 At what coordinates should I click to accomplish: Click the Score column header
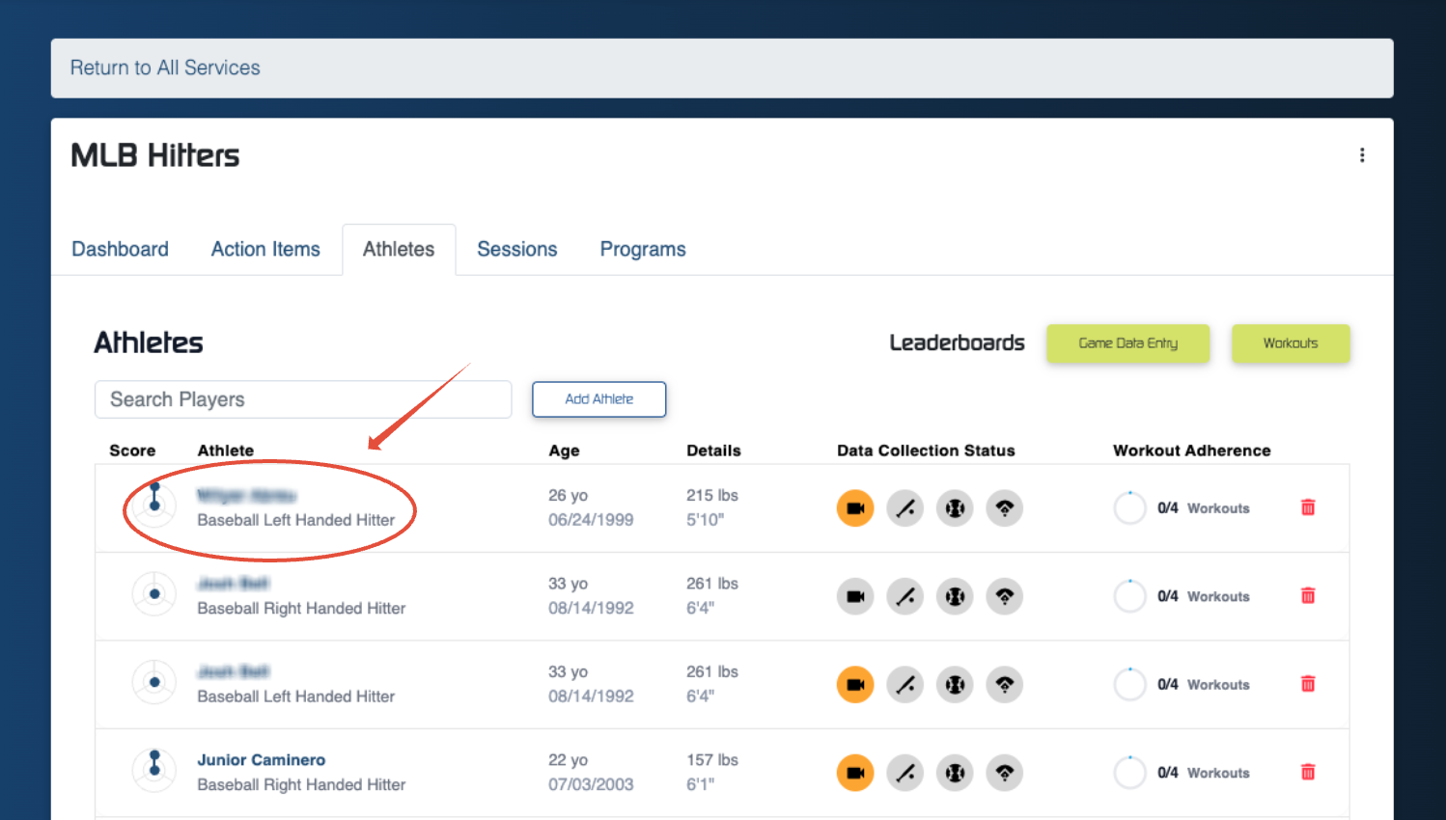pos(132,451)
